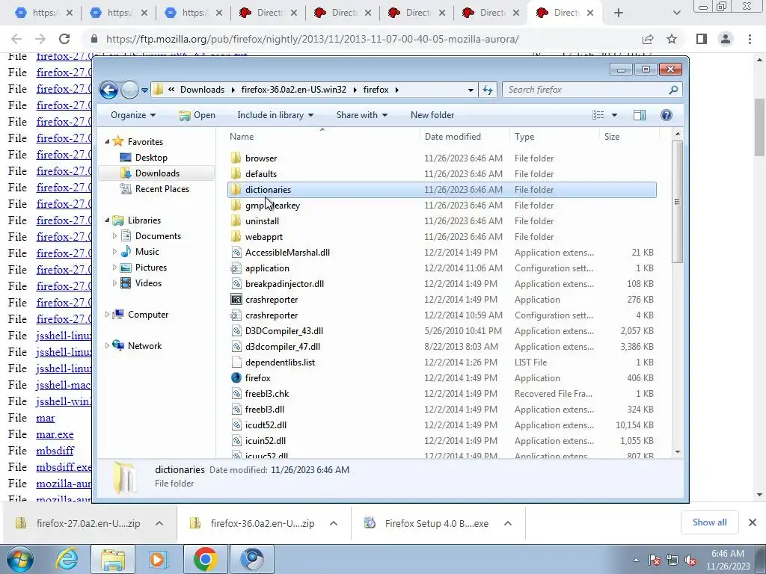Toggle Chrome side panel icon

point(702,39)
